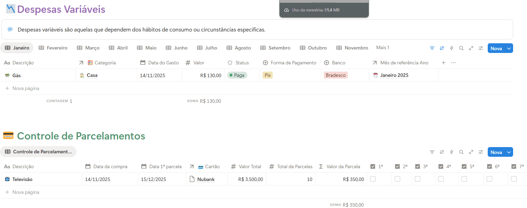Open database automations lightning icon
The height and width of the screenshot is (208, 527).
click(x=451, y=48)
